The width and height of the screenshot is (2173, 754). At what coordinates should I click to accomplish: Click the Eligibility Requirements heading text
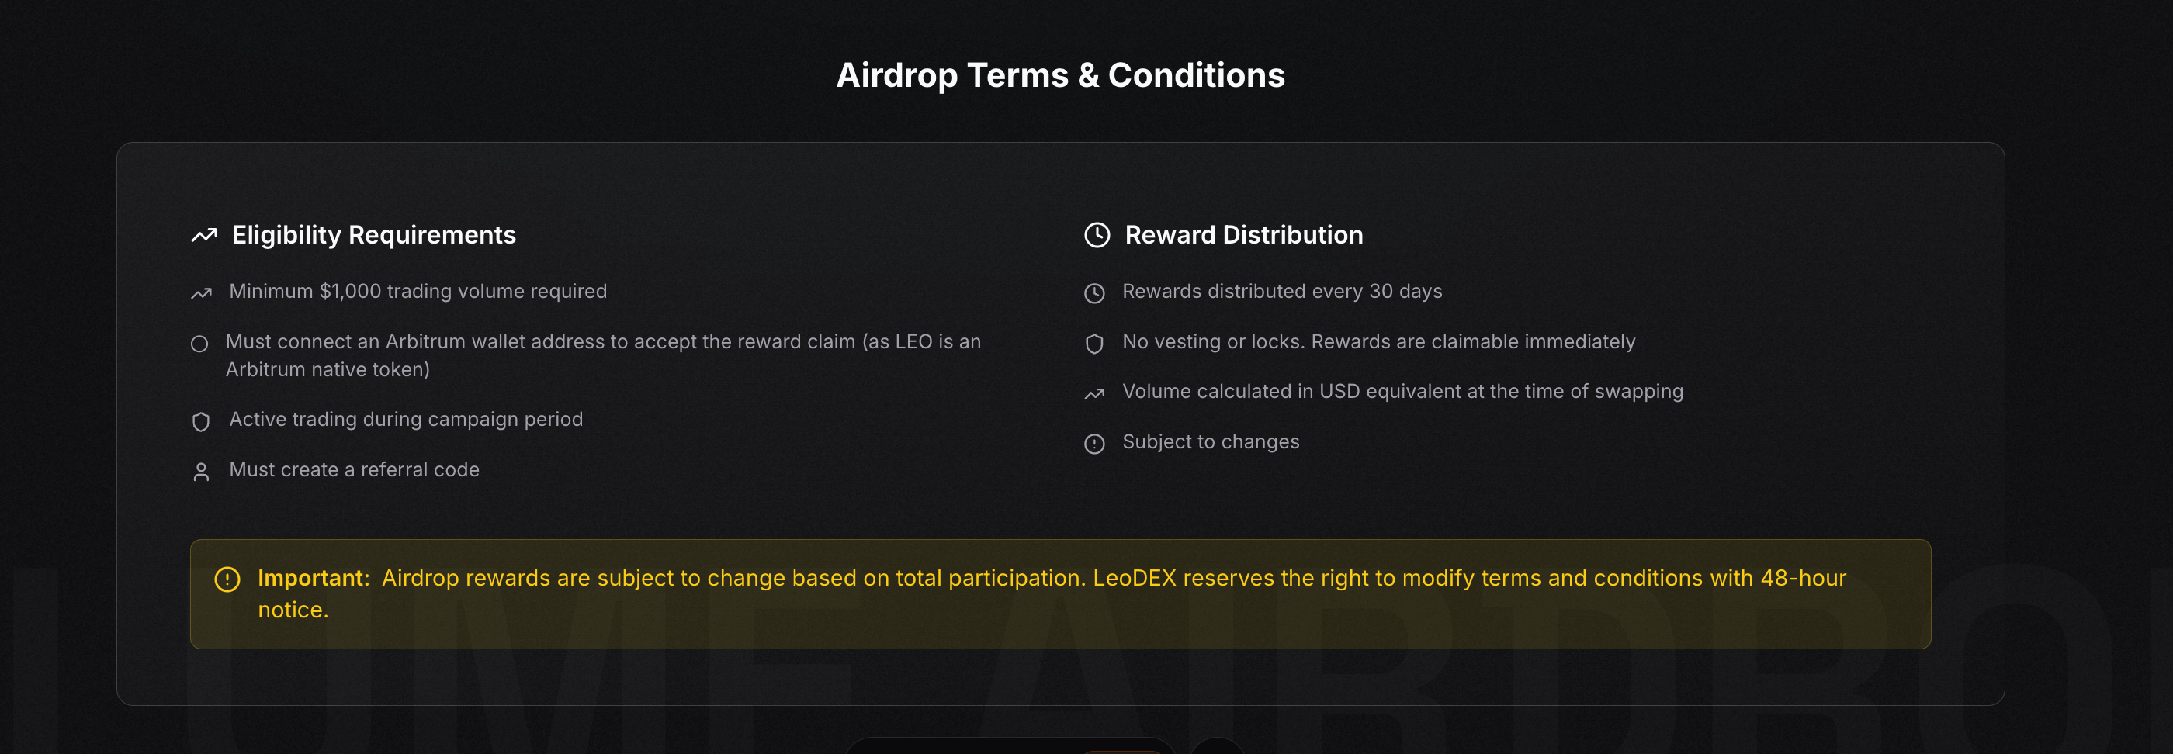click(x=374, y=235)
